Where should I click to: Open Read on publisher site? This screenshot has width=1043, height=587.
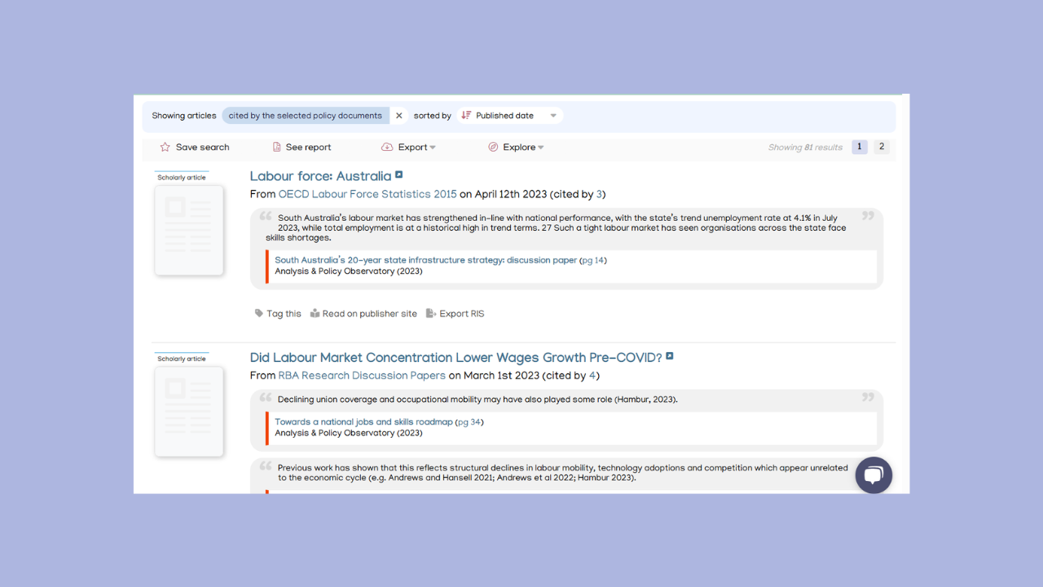[369, 314]
